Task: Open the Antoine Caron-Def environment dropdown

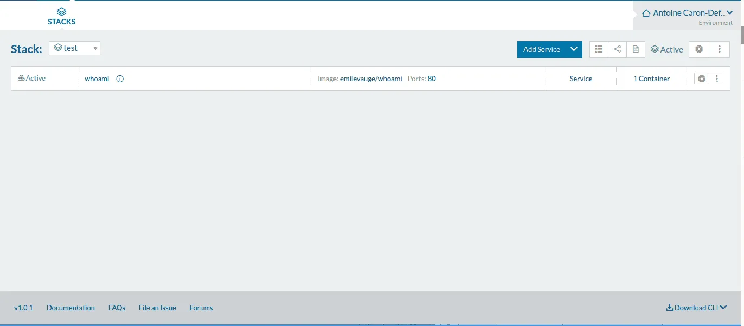Action: click(x=688, y=13)
